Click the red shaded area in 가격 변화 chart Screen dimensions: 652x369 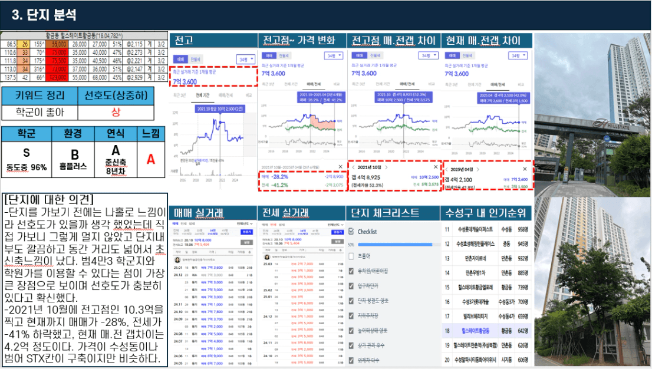[x=322, y=124]
